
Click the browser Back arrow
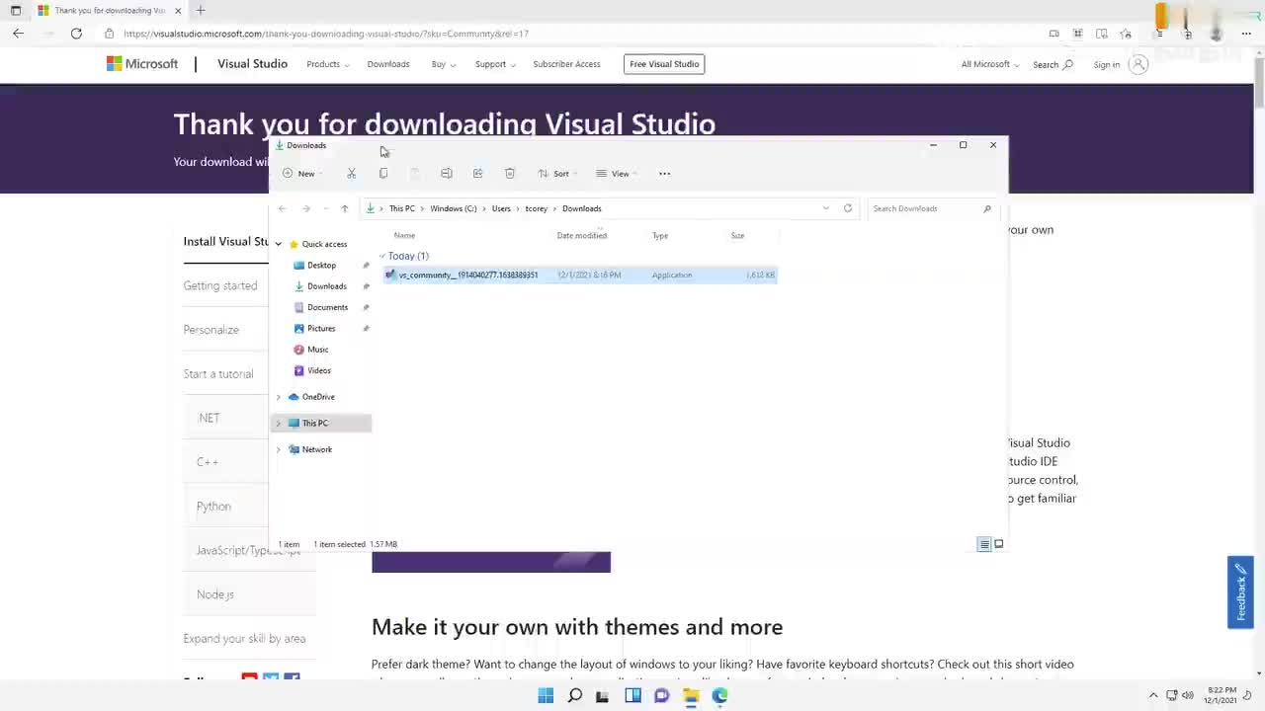pos(19,34)
